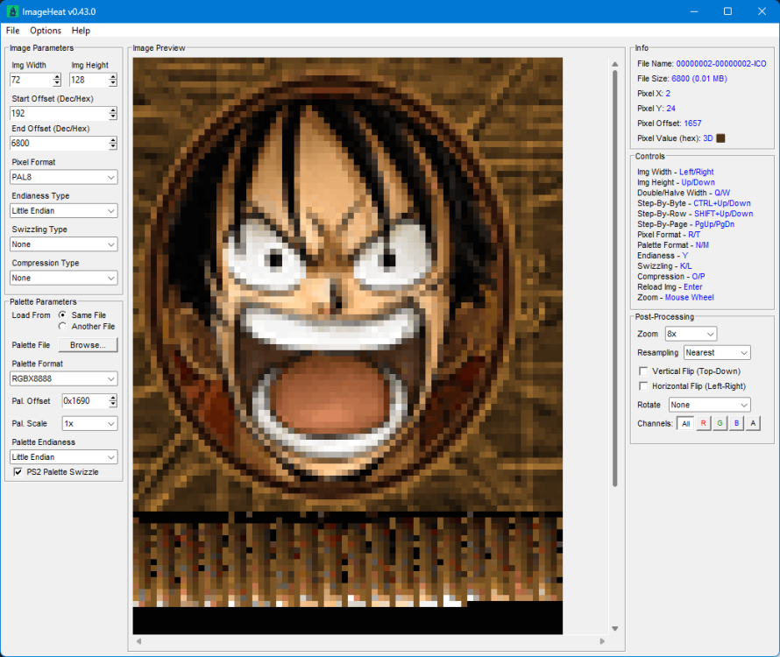Enable Vertical Flip (Top-Down) checkbox
780x657 pixels.
643,371
